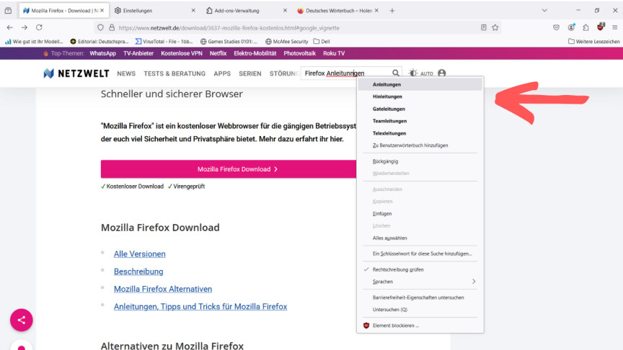Open Anleitungen, Tipps und Tricks link
The height and width of the screenshot is (350, 623).
[200, 306]
